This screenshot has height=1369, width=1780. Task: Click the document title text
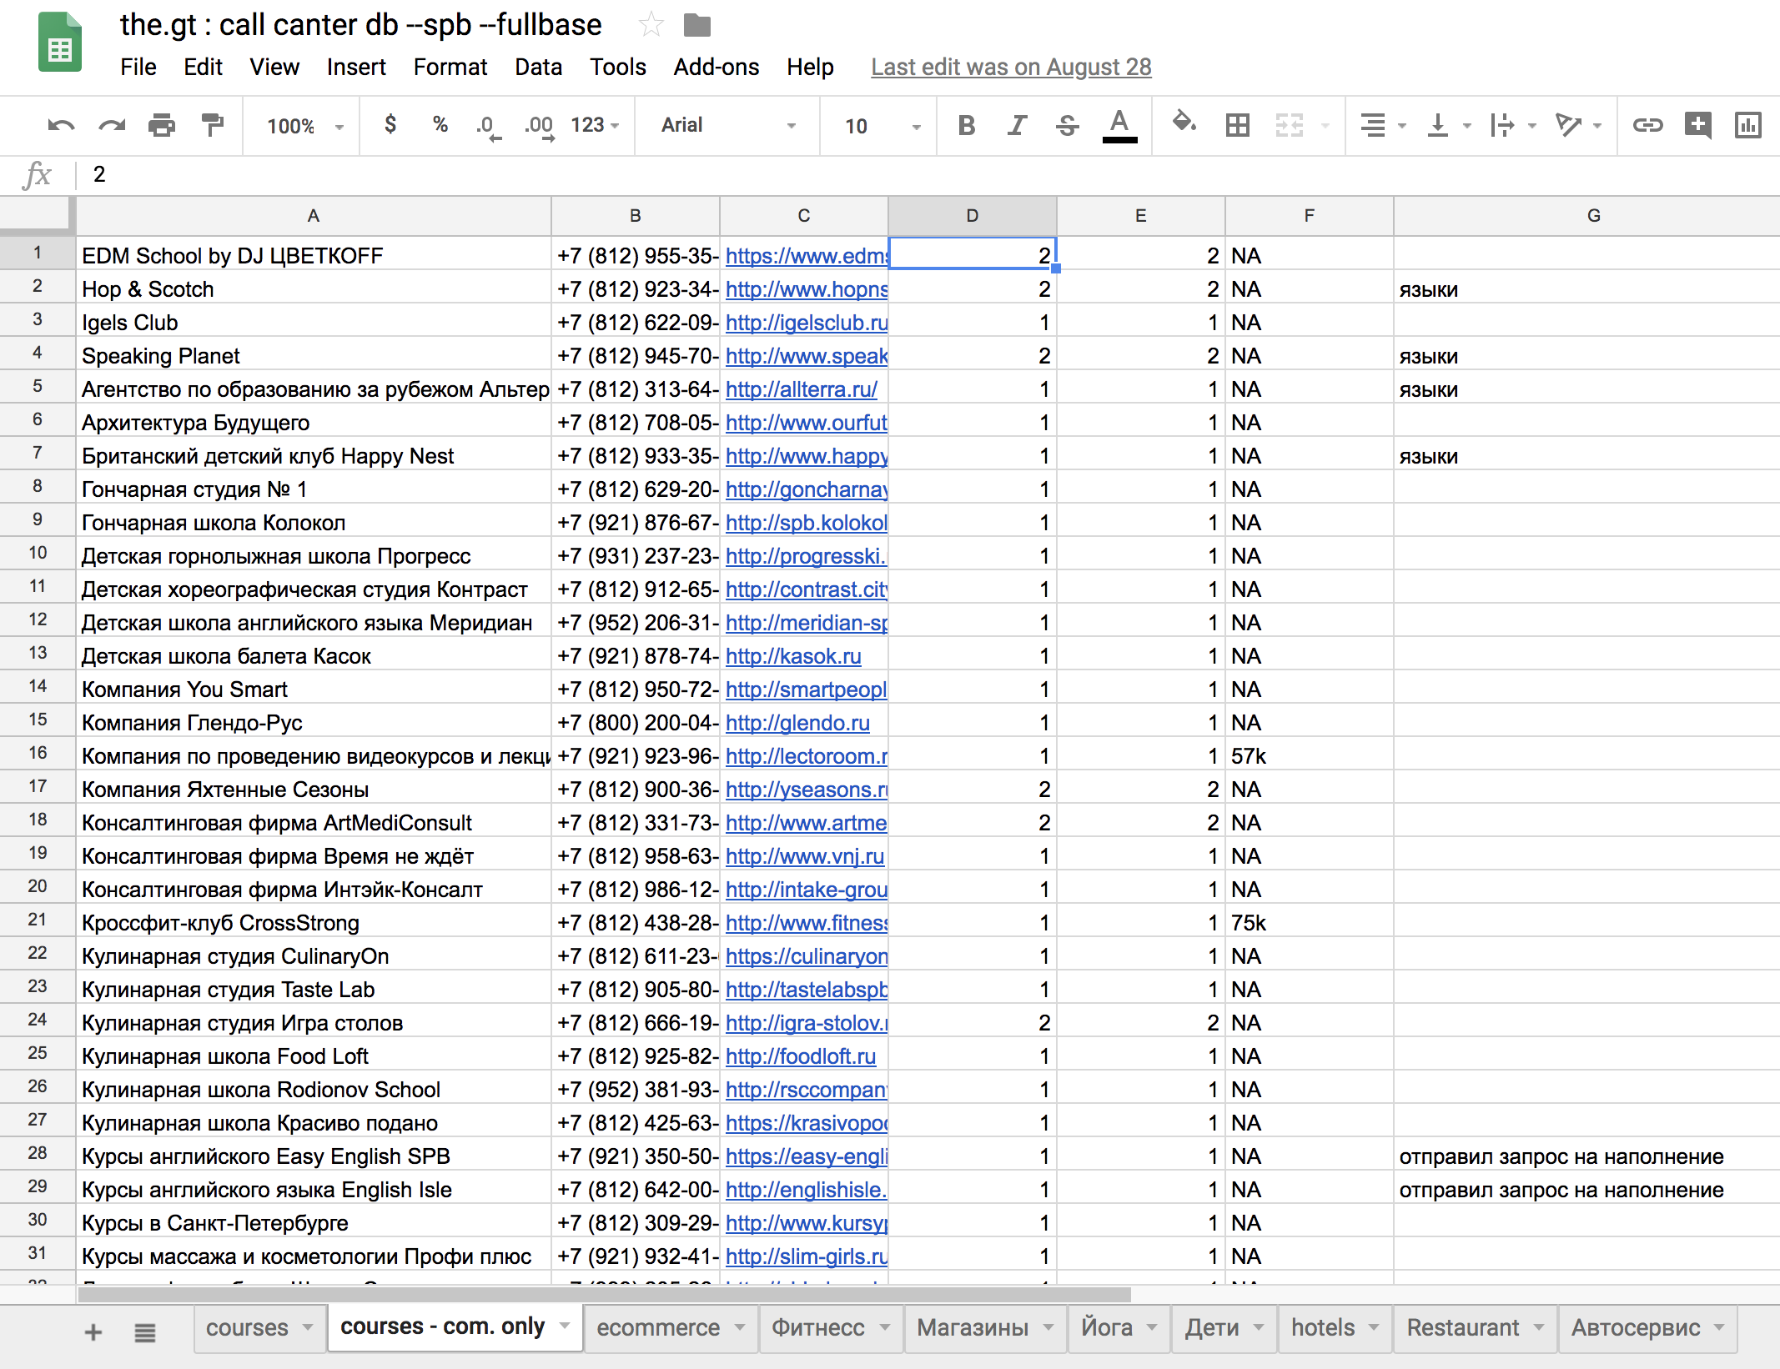coord(361,25)
